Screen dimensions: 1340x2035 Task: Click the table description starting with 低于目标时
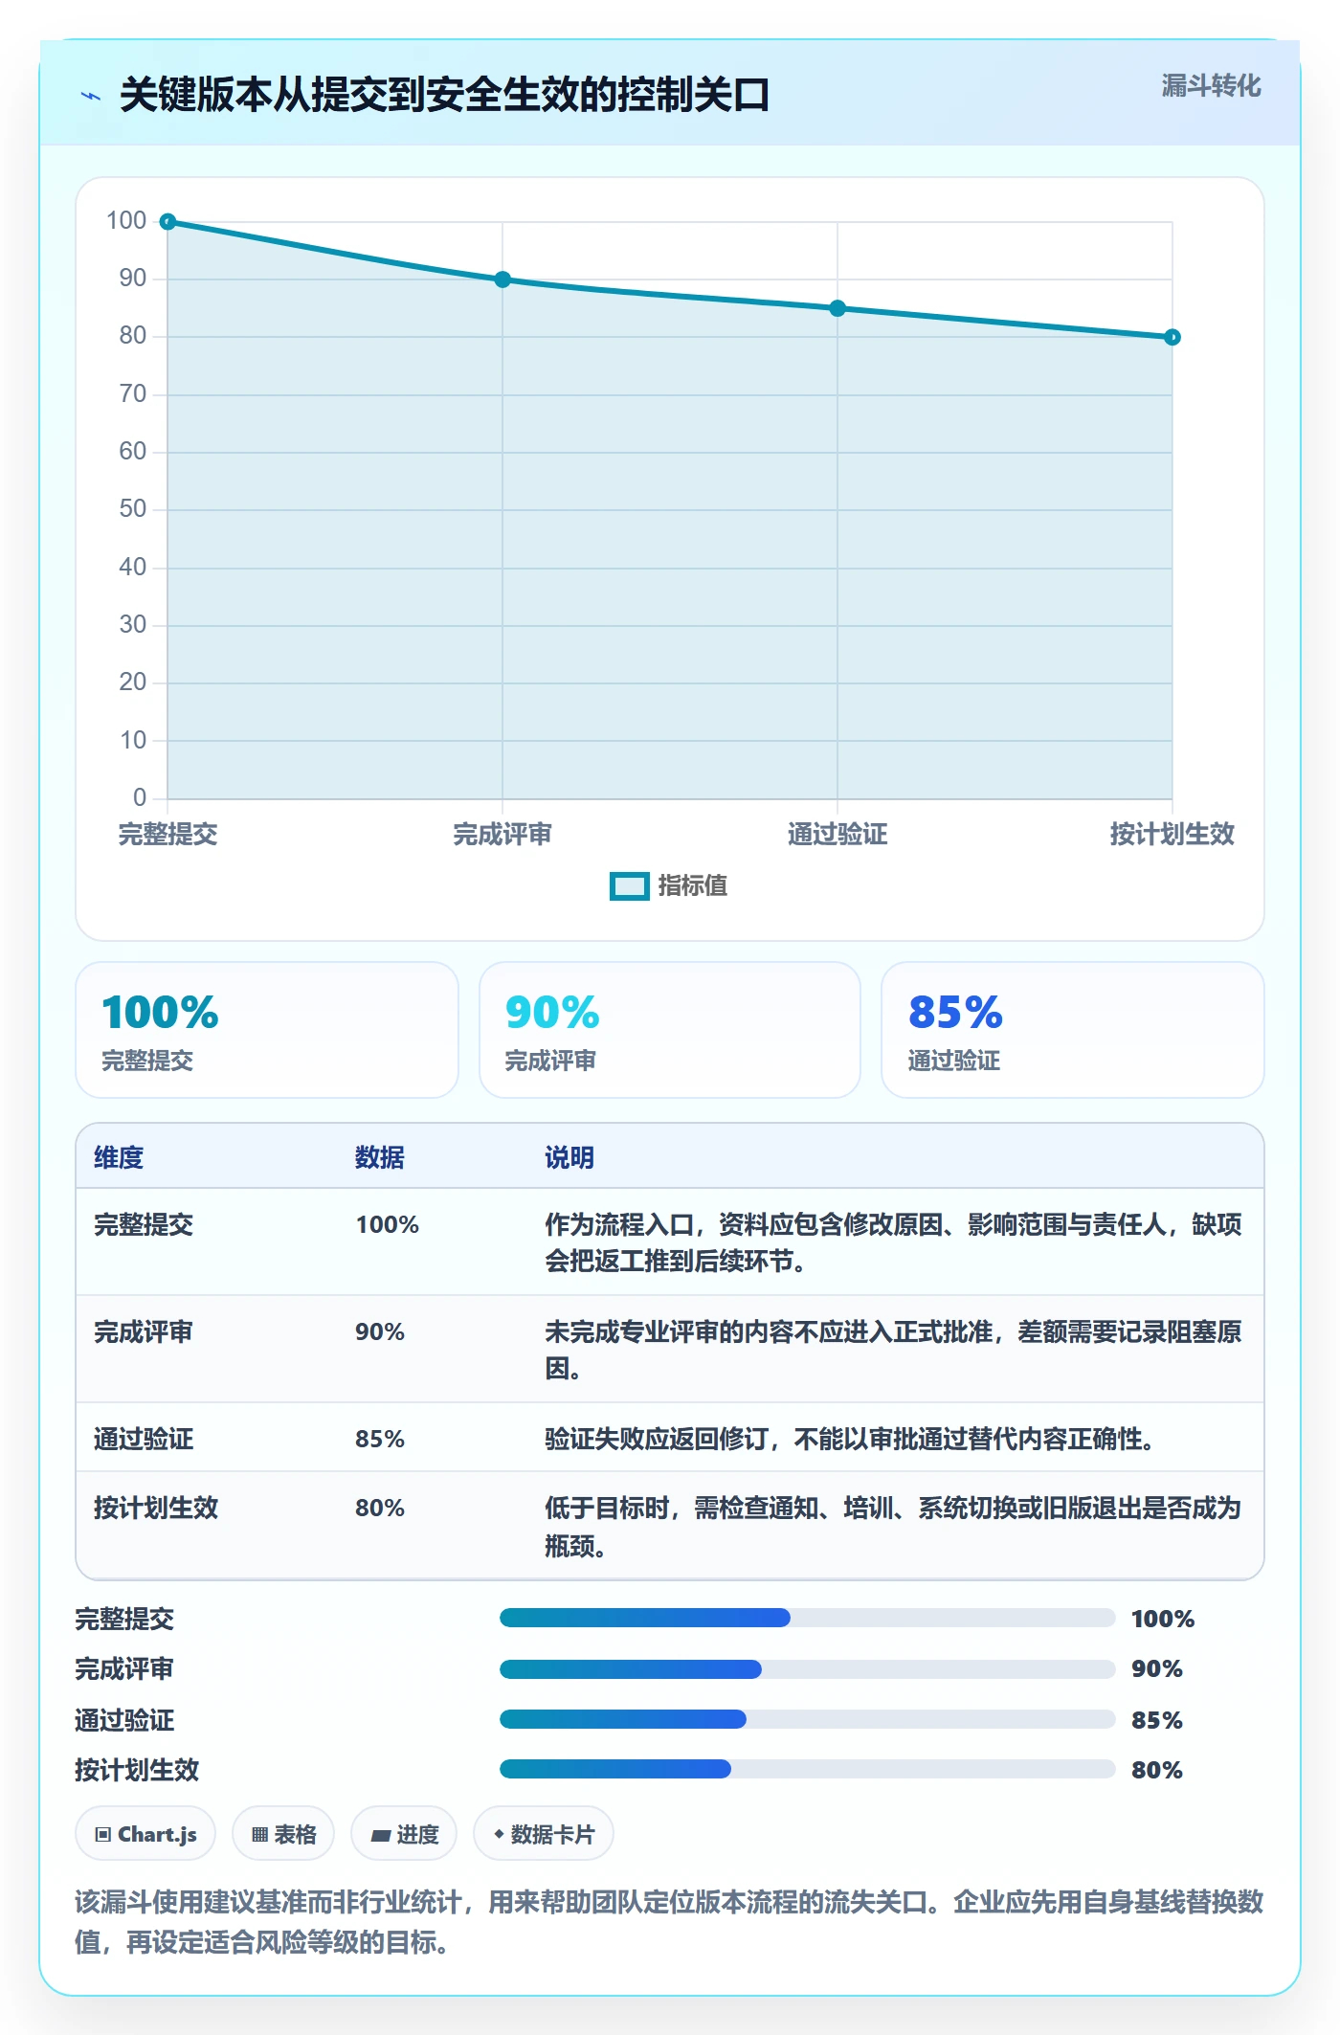893,1527
